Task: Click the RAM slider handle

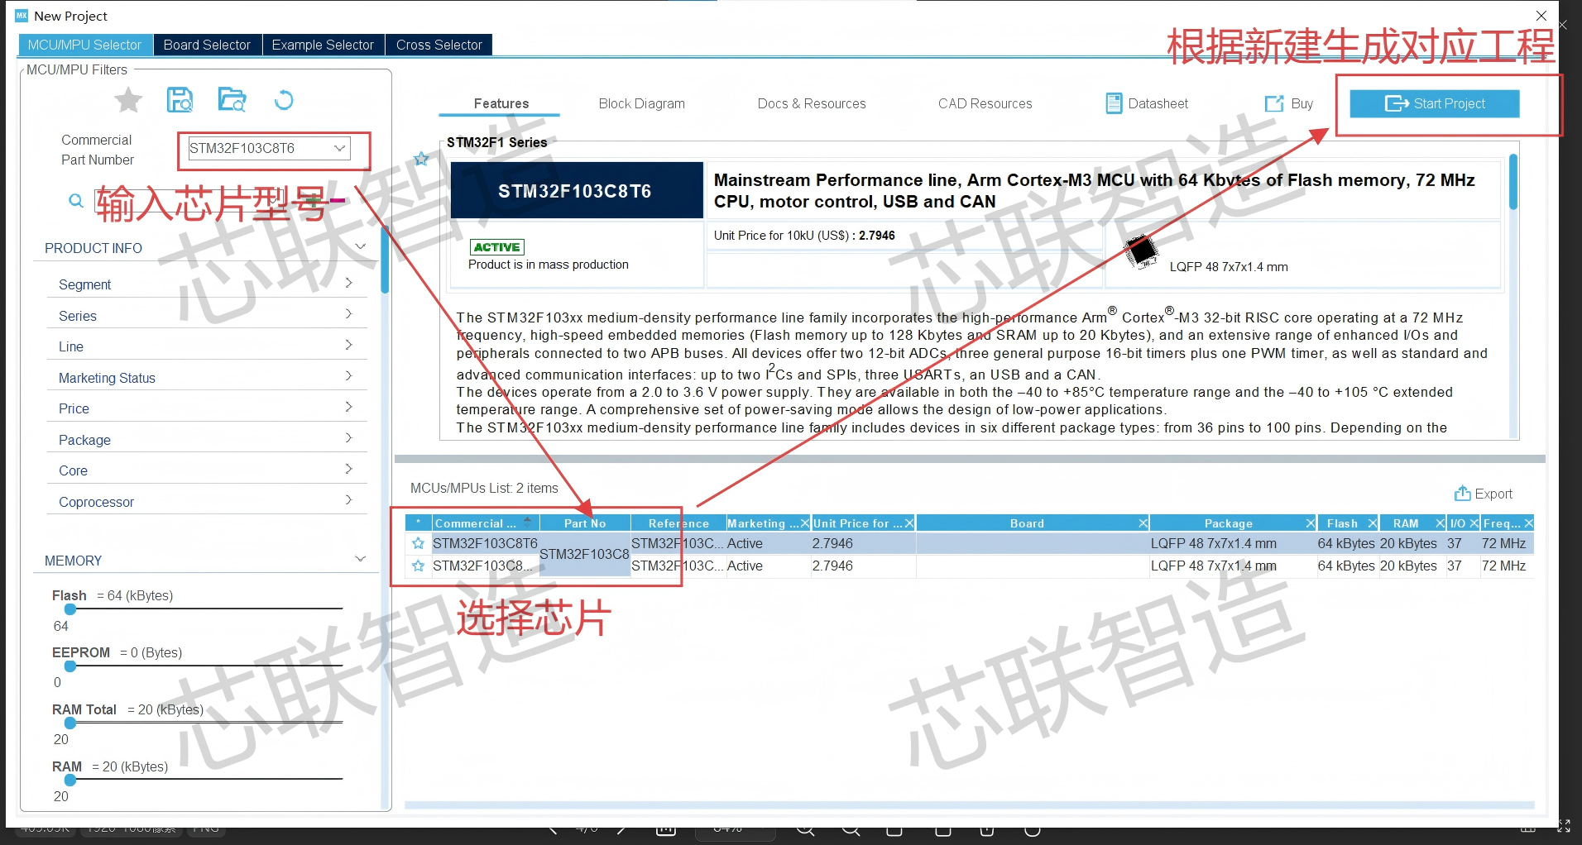Action: coord(70,779)
